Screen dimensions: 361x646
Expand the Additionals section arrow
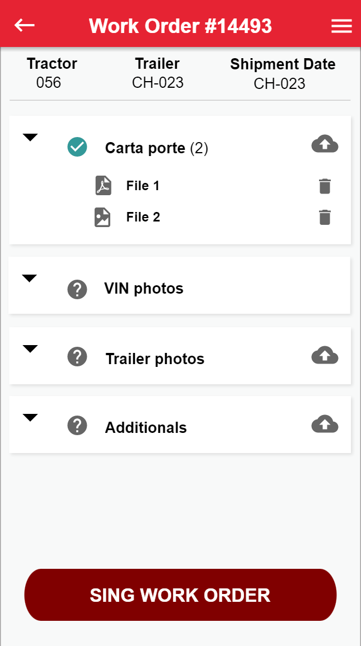tap(30, 418)
